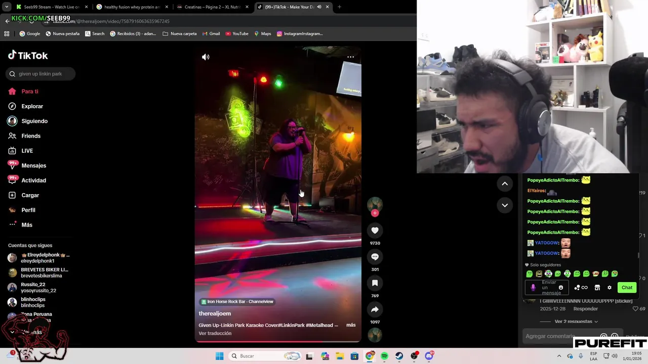Seek on the video progress bar
This screenshot has height=364, width=648.
tap(278, 341)
